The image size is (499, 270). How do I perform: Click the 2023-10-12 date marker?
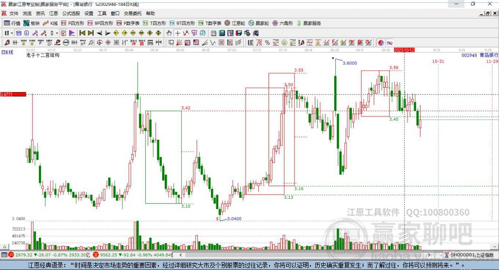[x=404, y=50]
